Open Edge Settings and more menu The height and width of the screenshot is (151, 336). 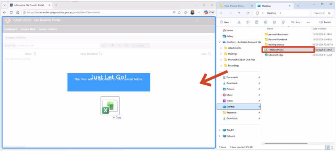(199, 12)
